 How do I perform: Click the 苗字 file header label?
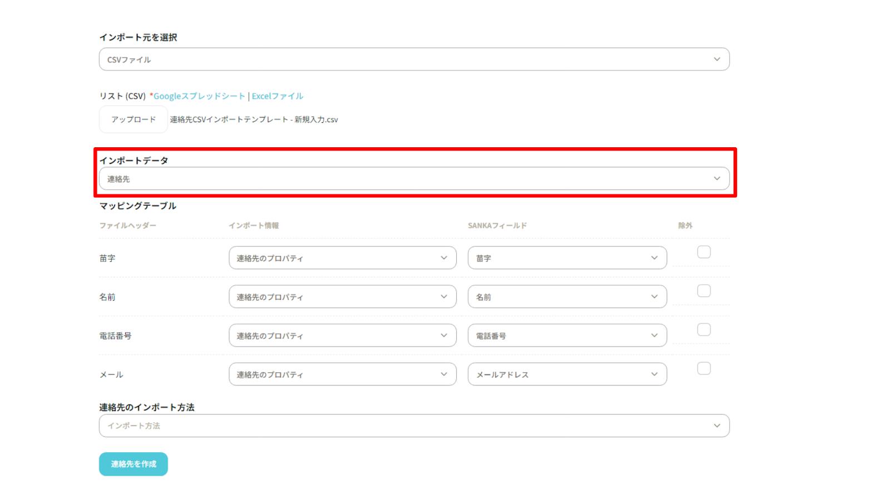(x=107, y=258)
